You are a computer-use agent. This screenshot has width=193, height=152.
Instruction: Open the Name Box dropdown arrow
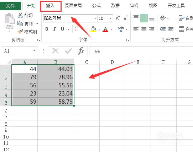coord(34,50)
